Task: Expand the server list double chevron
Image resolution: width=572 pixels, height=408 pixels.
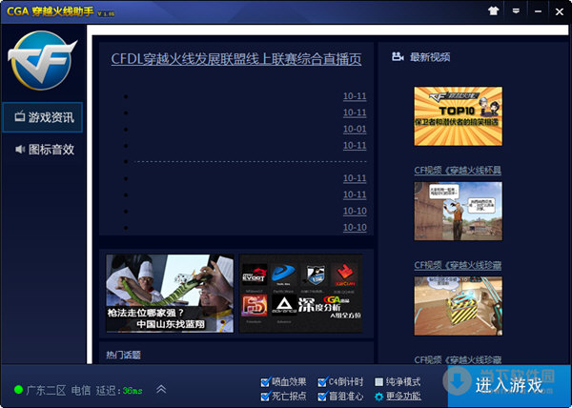Action: click(161, 389)
